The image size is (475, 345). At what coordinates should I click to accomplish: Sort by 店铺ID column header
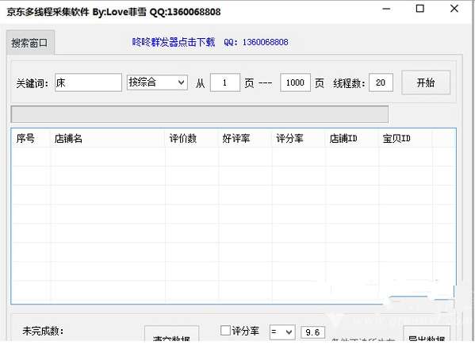pyautogui.click(x=352, y=139)
